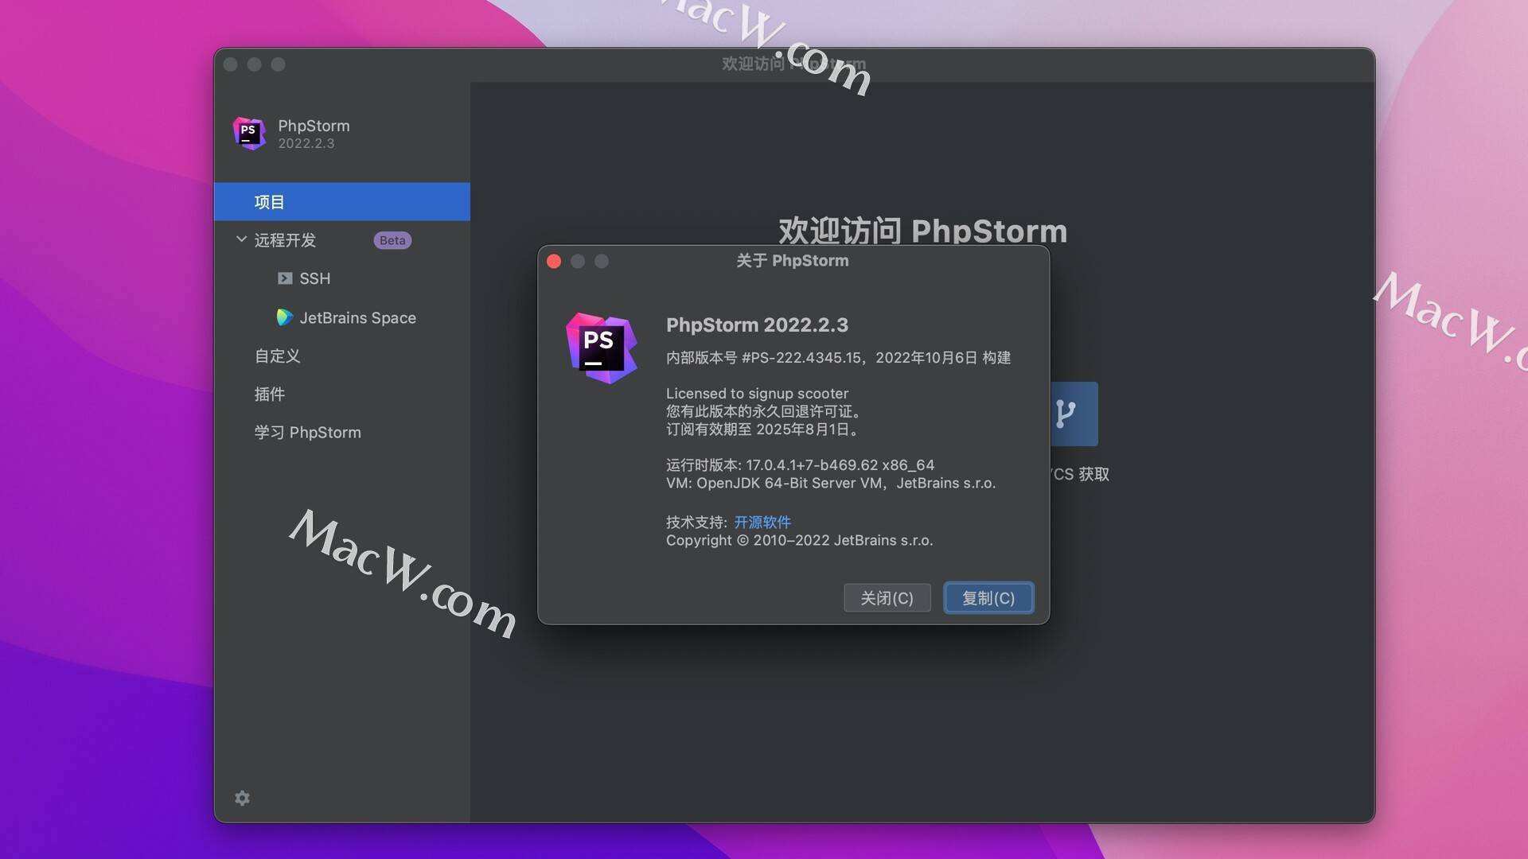Image resolution: width=1528 pixels, height=859 pixels.
Task: Click the large PS logo in About dialog
Action: coord(602,348)
